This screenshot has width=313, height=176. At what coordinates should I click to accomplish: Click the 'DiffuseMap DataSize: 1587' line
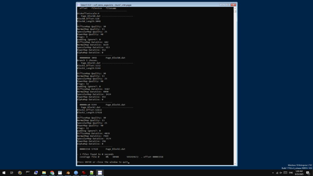click(x=93, y=89)
